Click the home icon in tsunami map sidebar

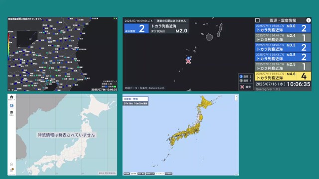coord(11,97)
